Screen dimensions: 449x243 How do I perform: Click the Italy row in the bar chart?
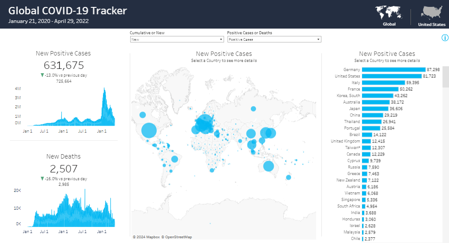pyautogui.click(x=384, y=83)
